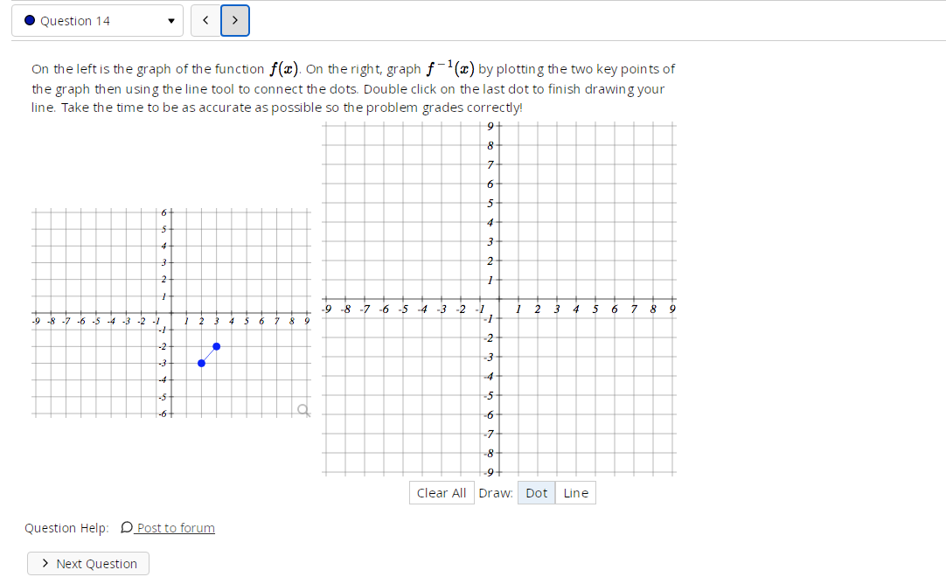Open the Post to forum link

tap(175, 527)
